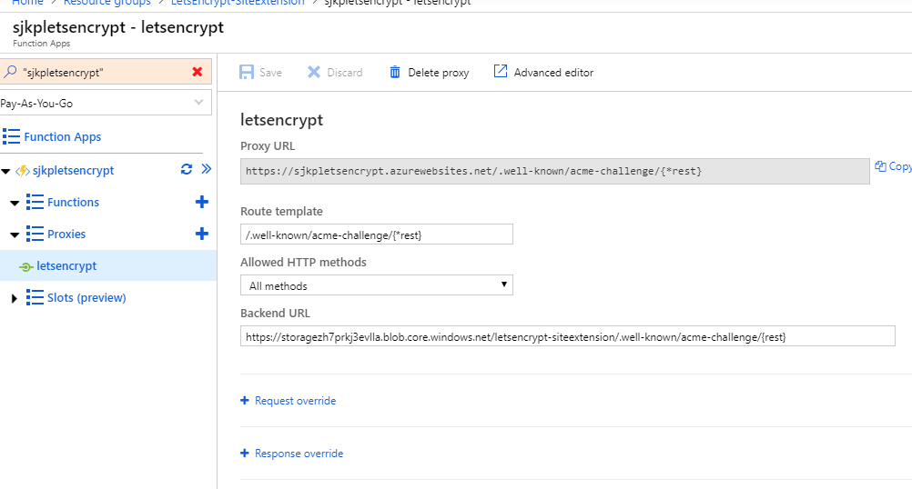Clear search with the red X

[x=198, y=72]
